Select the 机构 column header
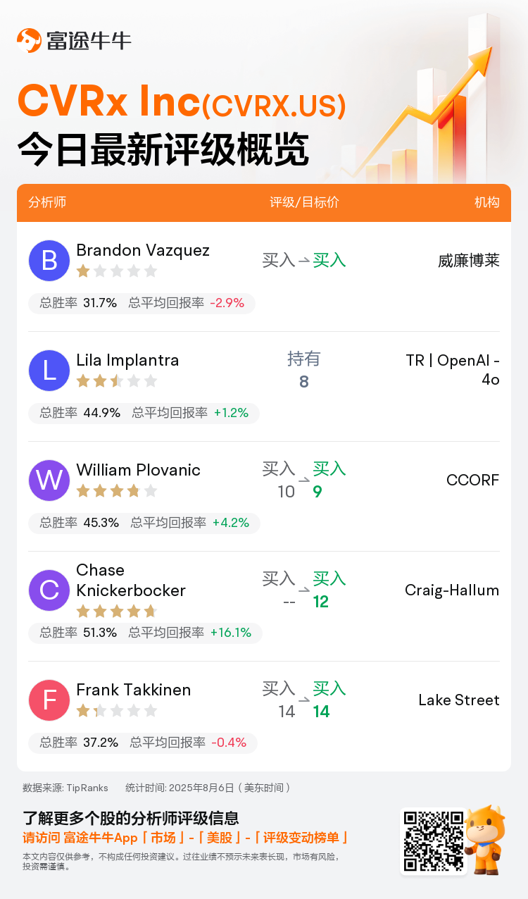 (487, 202)
